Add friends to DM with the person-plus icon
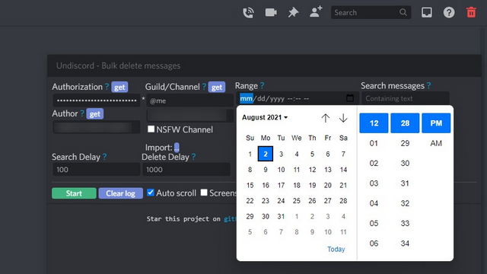 317,12
